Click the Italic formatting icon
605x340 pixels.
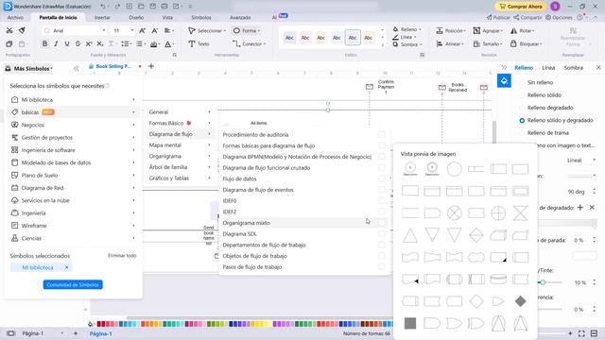tap(56, 44)
